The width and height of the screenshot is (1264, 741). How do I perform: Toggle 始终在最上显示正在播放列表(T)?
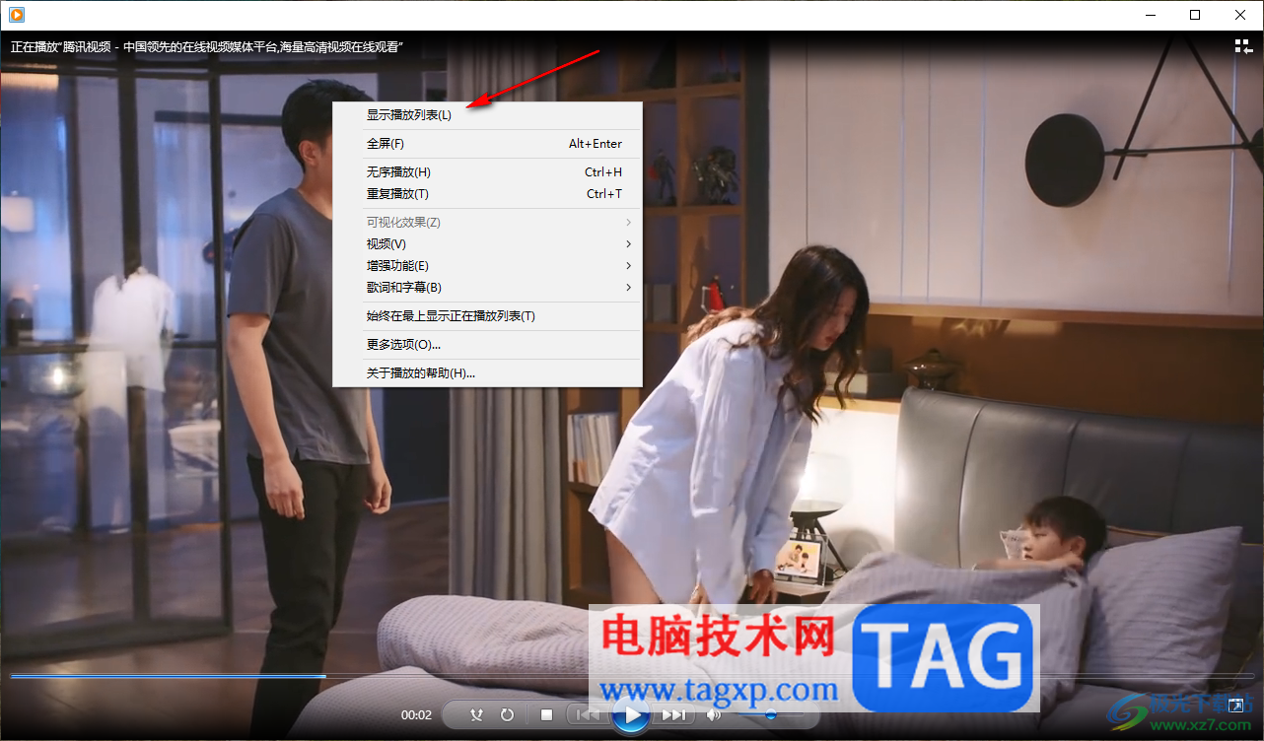point(487,316)
